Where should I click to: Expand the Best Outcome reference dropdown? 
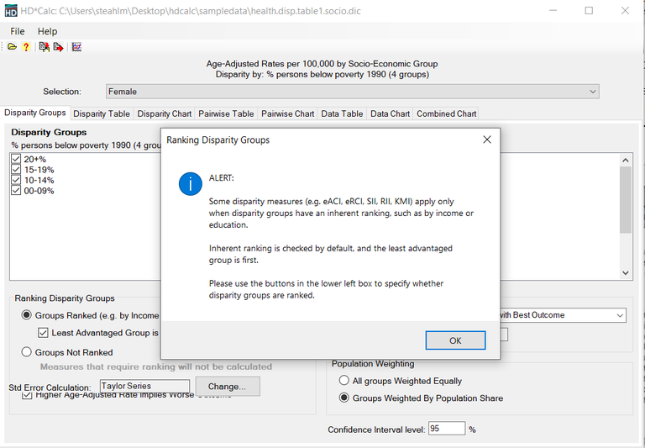(x=619, y=315)
